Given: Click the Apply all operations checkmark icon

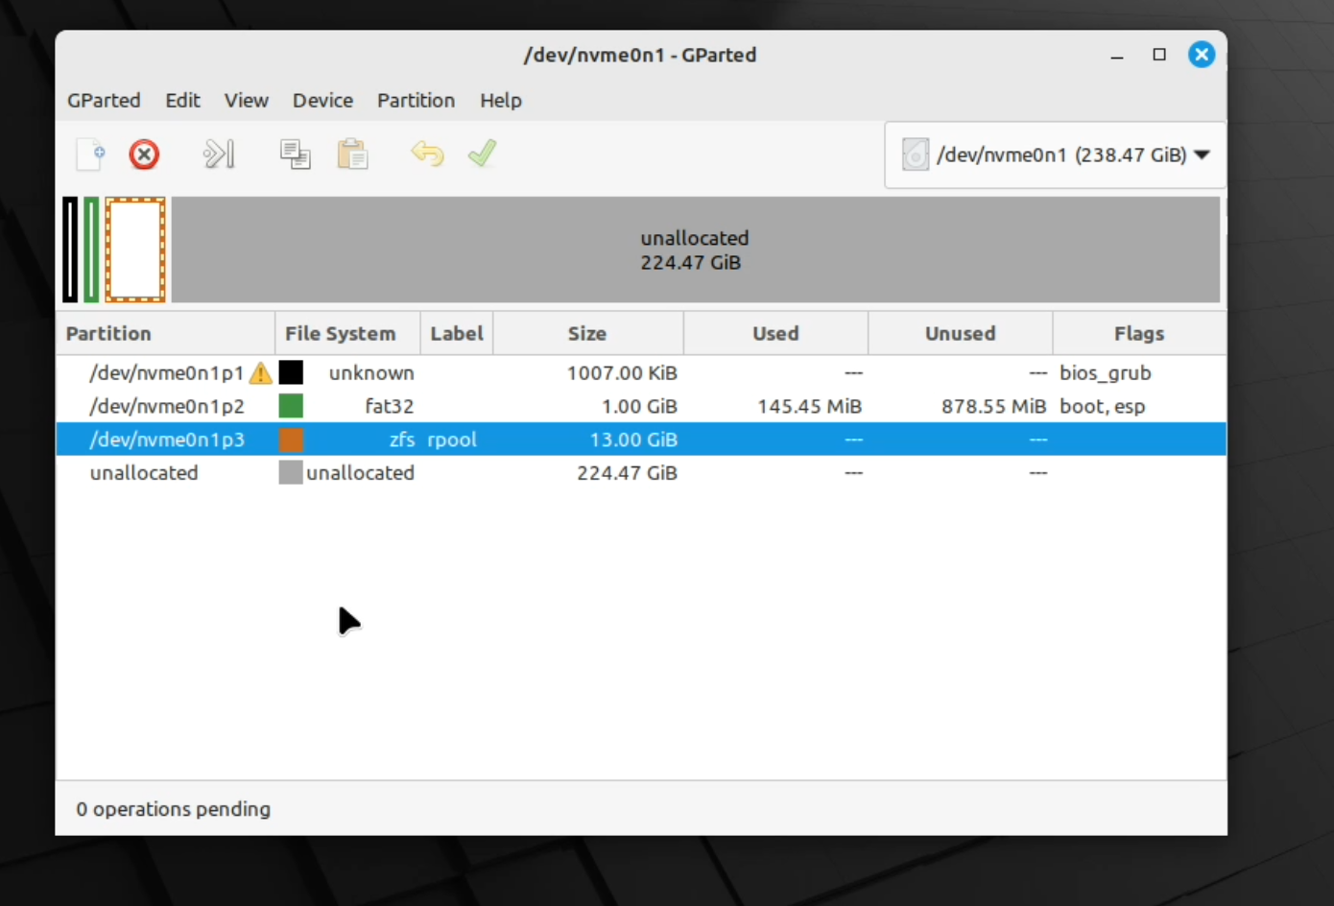Looking at the screenshot, I should (483, 154).
